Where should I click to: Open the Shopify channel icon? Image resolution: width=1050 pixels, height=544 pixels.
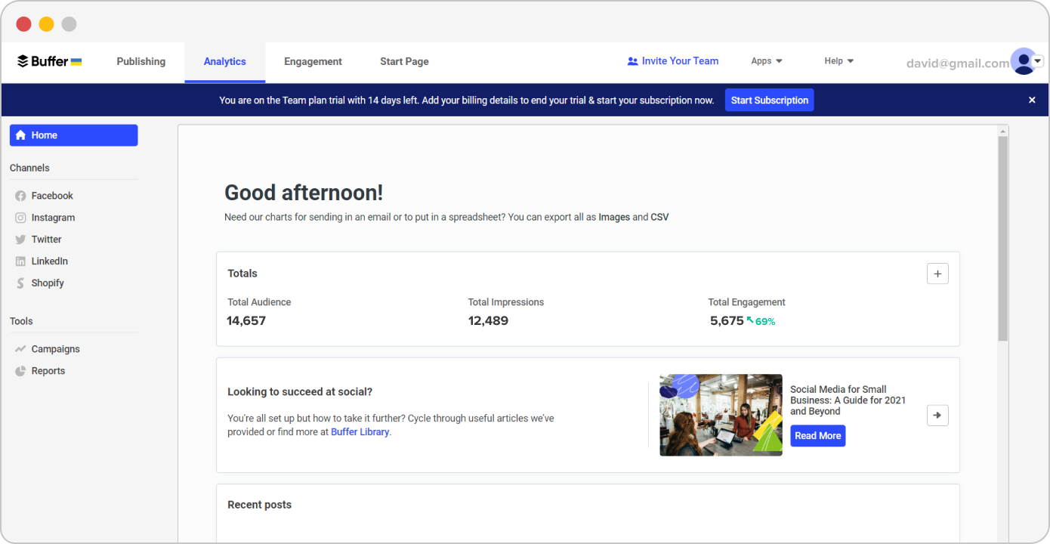coord(20,283)
